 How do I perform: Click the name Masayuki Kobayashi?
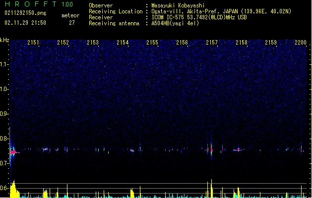point(178,5)
